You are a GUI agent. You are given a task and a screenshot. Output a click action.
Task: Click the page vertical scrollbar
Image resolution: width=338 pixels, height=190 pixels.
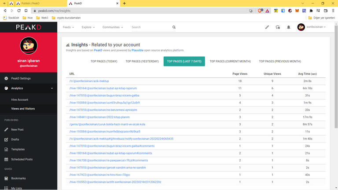click(336, 77)
